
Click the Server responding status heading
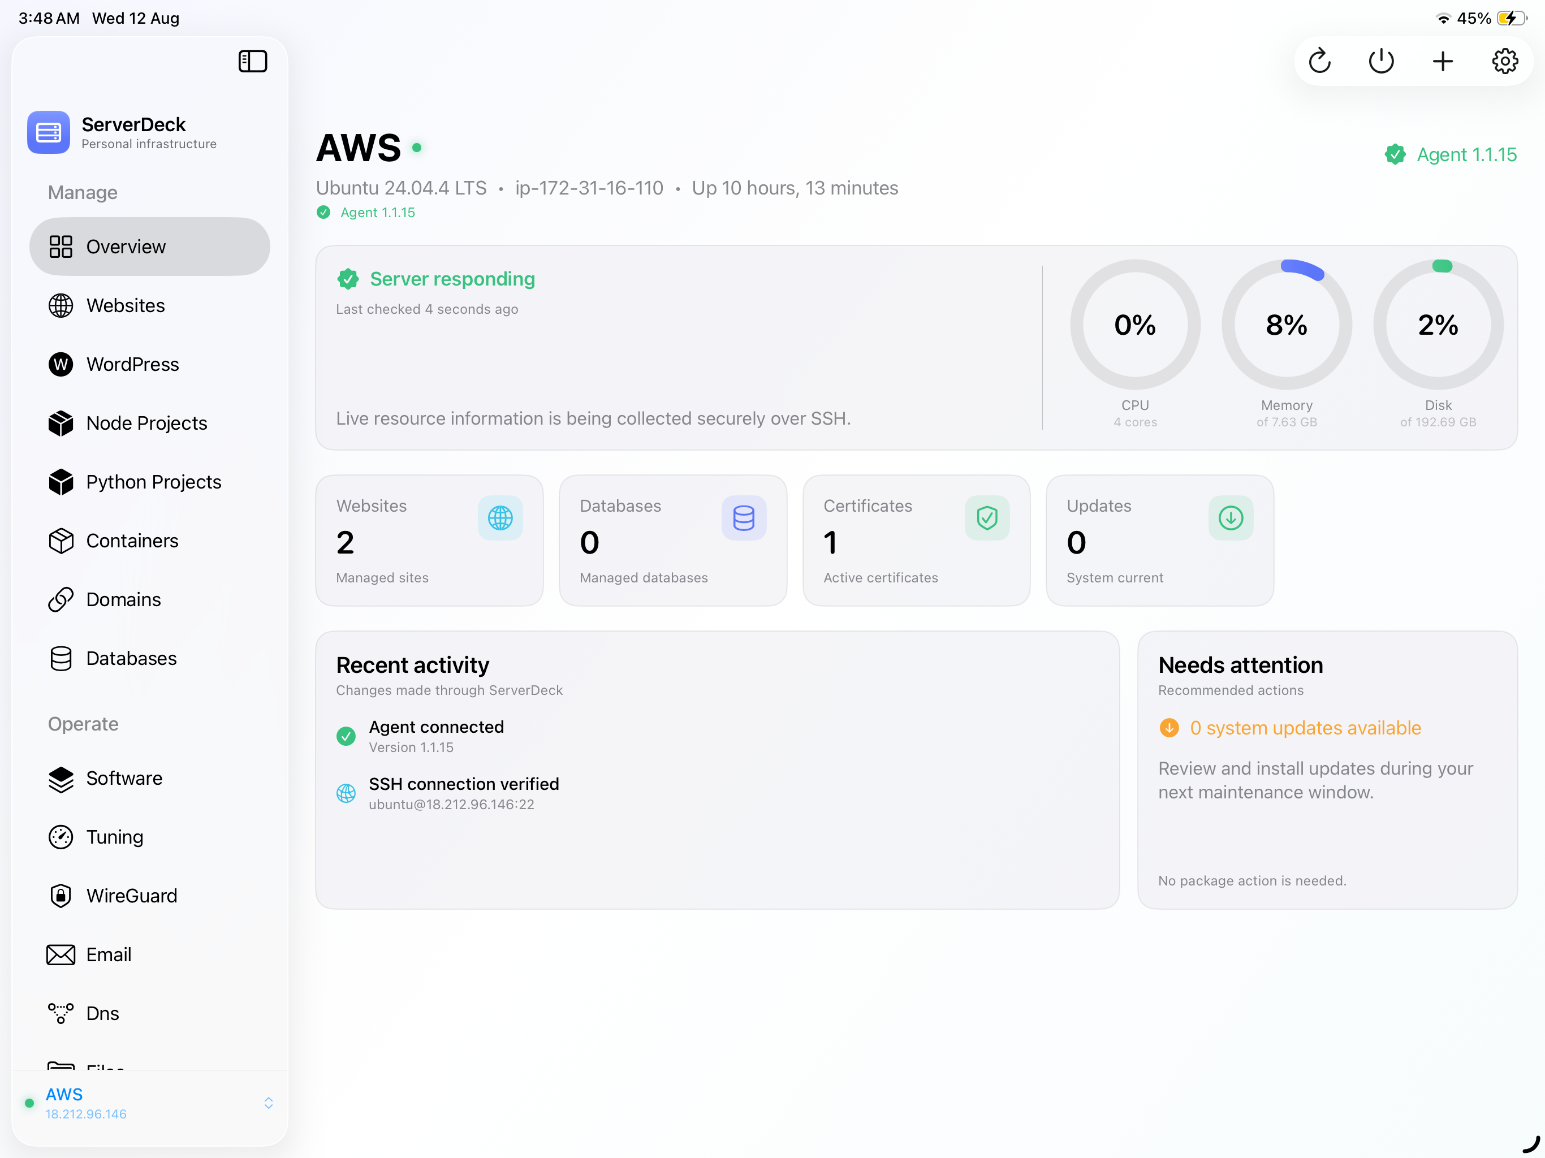coord(452,279)
